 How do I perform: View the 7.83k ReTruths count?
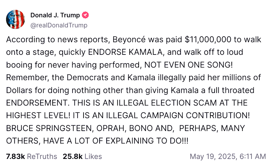pyautogui.click(x=32, y=157)
